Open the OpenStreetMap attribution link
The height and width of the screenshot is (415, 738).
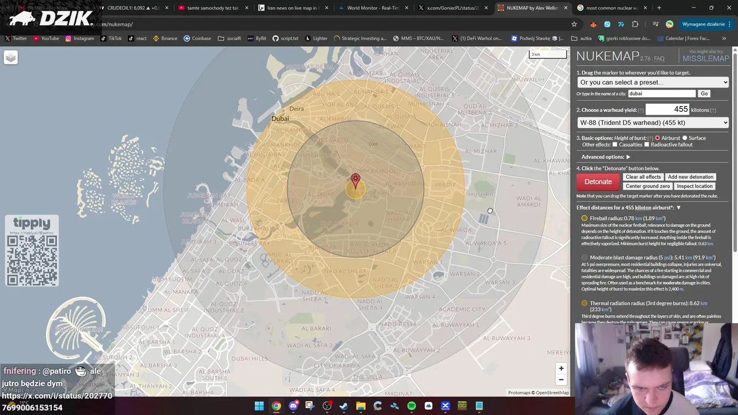pos(552,393)
